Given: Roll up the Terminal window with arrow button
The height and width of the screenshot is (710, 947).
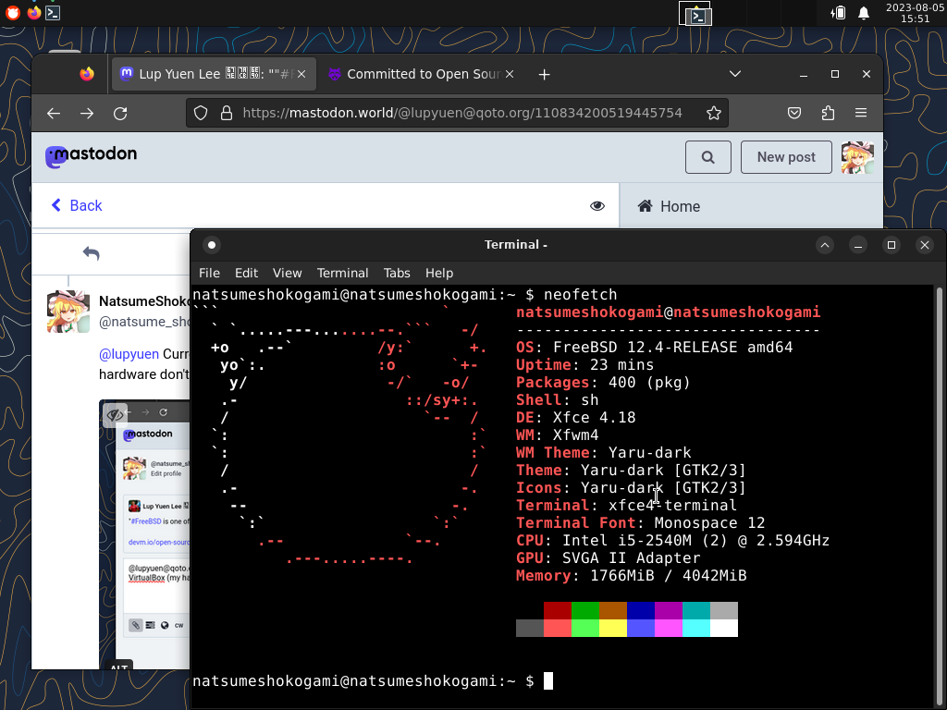Looking at the screenshot, I should click(x=825, y=245).
